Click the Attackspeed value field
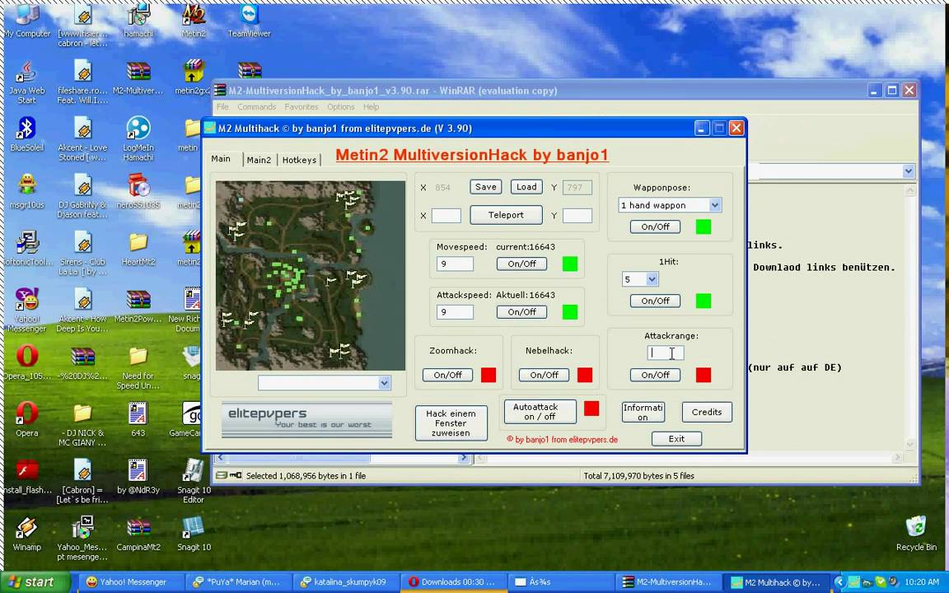The image size is (949, 593). pos(455,312)
